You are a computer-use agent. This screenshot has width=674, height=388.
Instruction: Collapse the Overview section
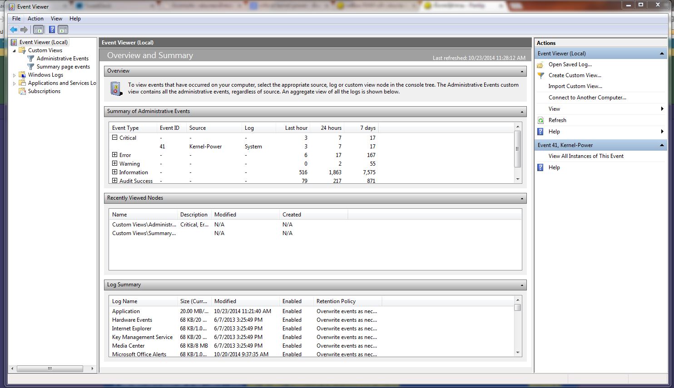point(522,71)
